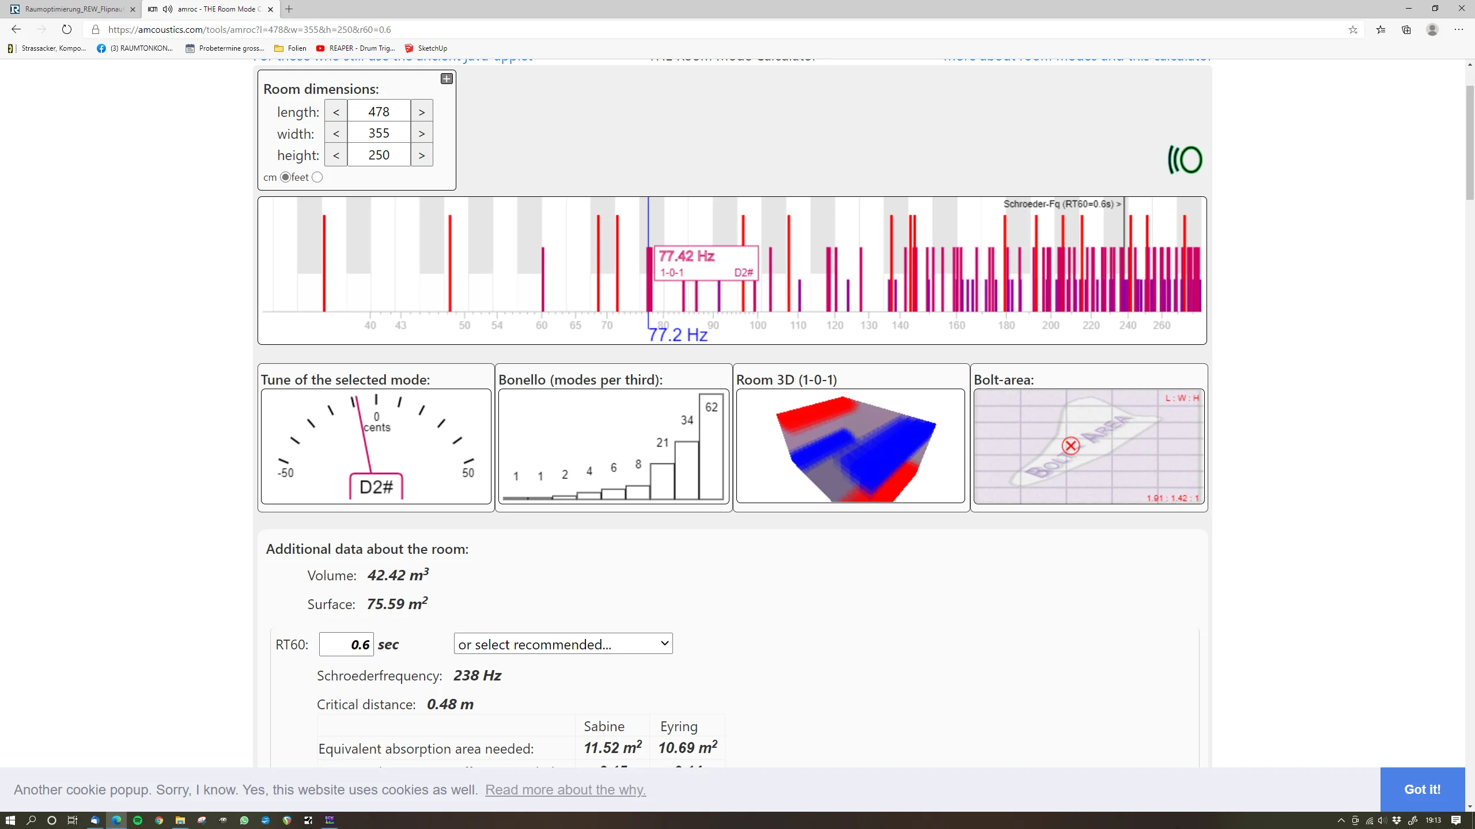Increase room length with the right arrow
Screen dimensions: 1475x829
coord(422,112)
